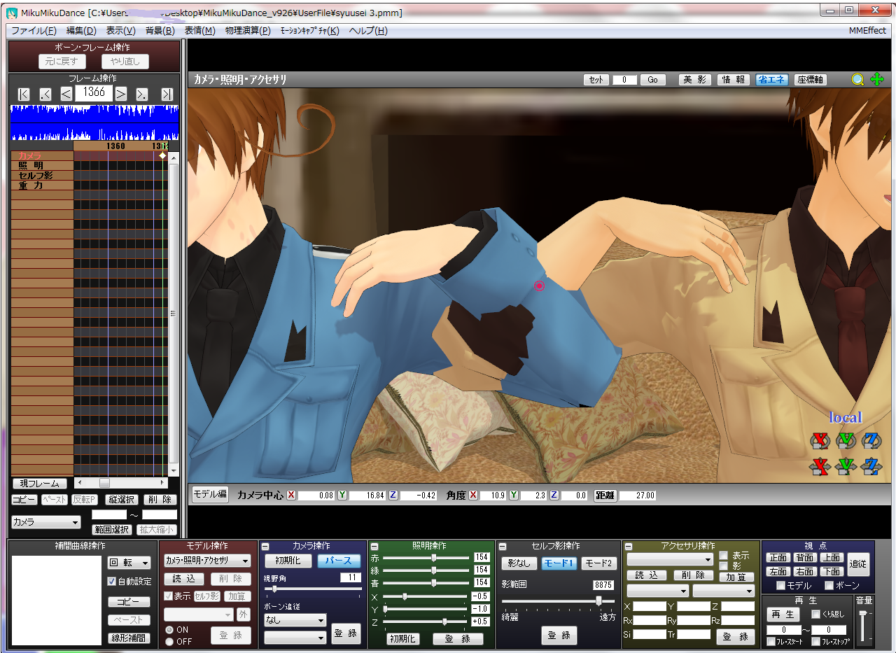Click the パース perspective button
896x653 pixels.
[339, 561]
